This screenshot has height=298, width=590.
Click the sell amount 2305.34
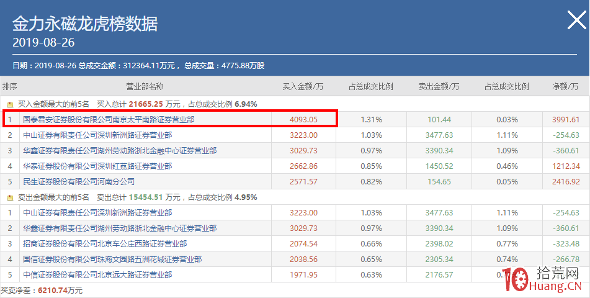pyautogui.click(x=439, y=259)
